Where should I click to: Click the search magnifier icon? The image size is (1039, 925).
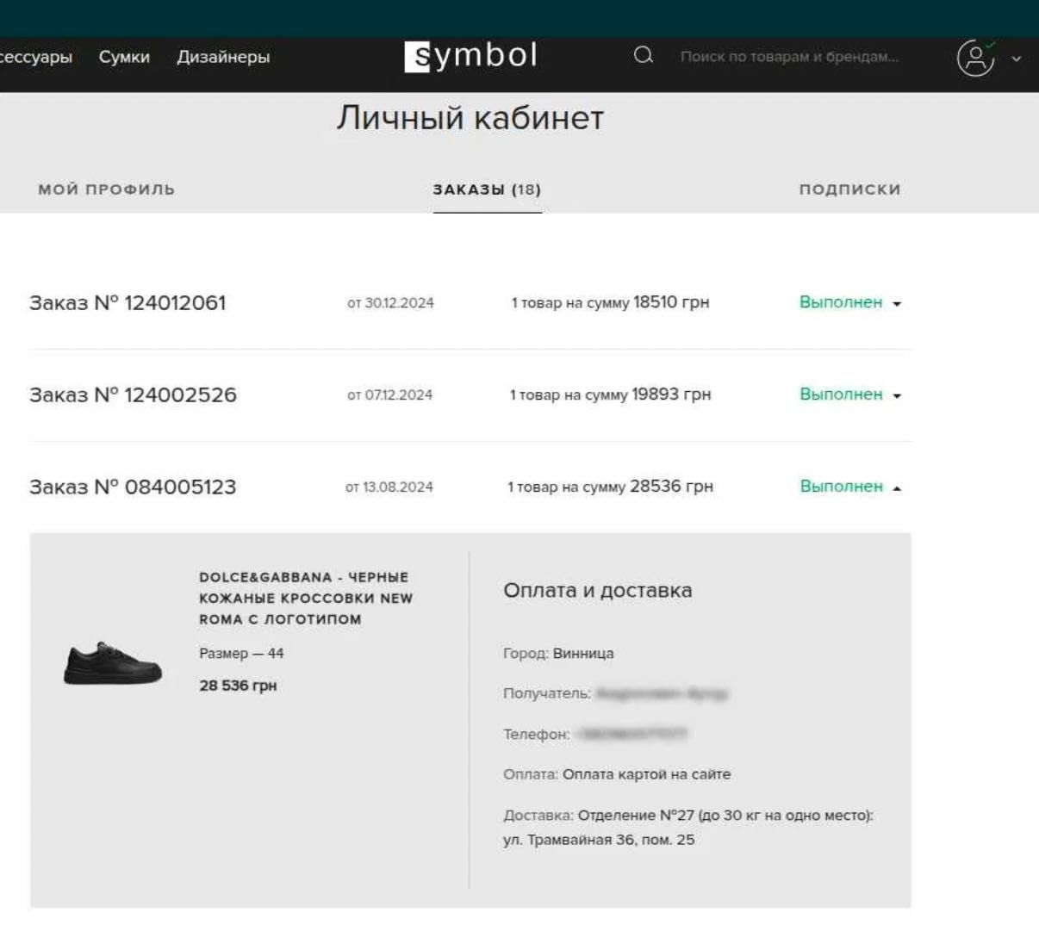coord(643,57)
